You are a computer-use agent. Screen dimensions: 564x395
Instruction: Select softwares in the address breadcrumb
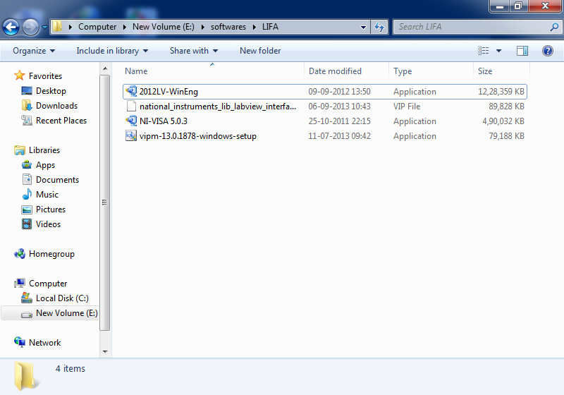(228, 27)
